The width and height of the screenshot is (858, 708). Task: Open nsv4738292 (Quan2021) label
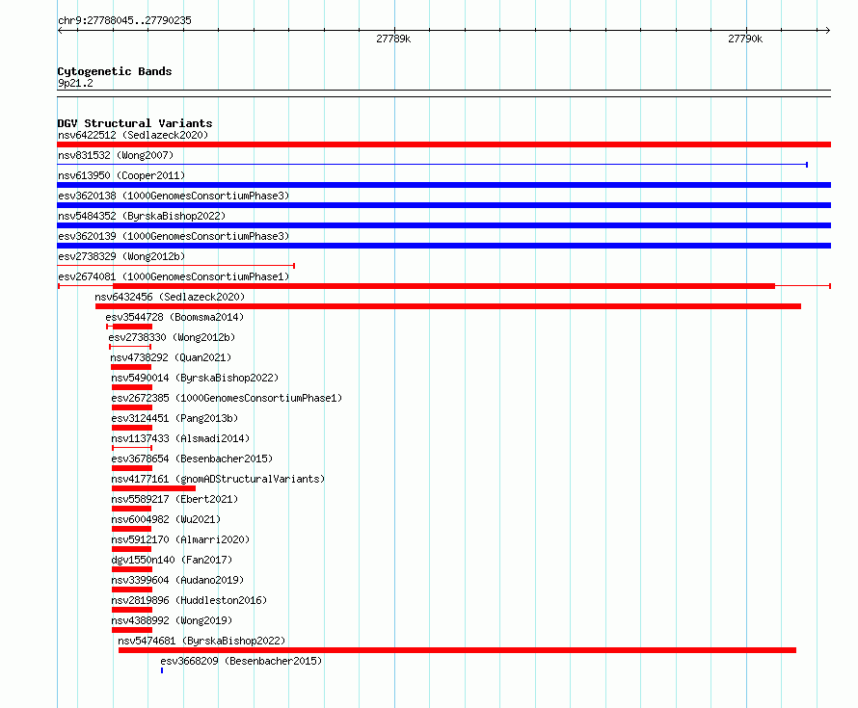(171, 357)
